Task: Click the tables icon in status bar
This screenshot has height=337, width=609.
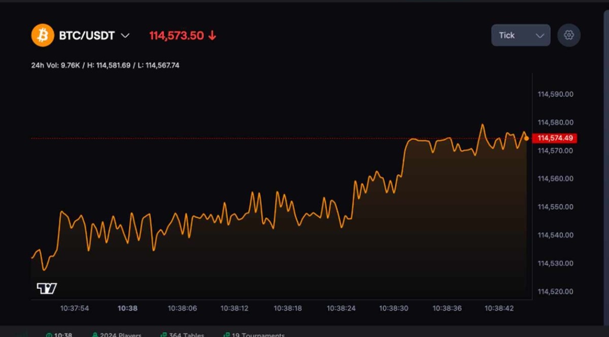Action: (163, 335)
